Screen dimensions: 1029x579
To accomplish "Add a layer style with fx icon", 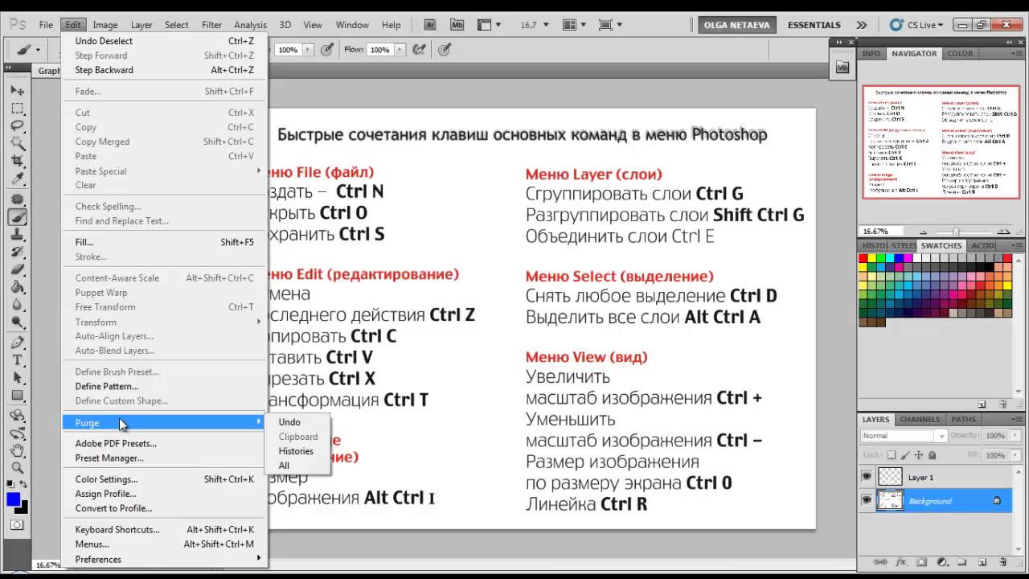I will point(901,562).
